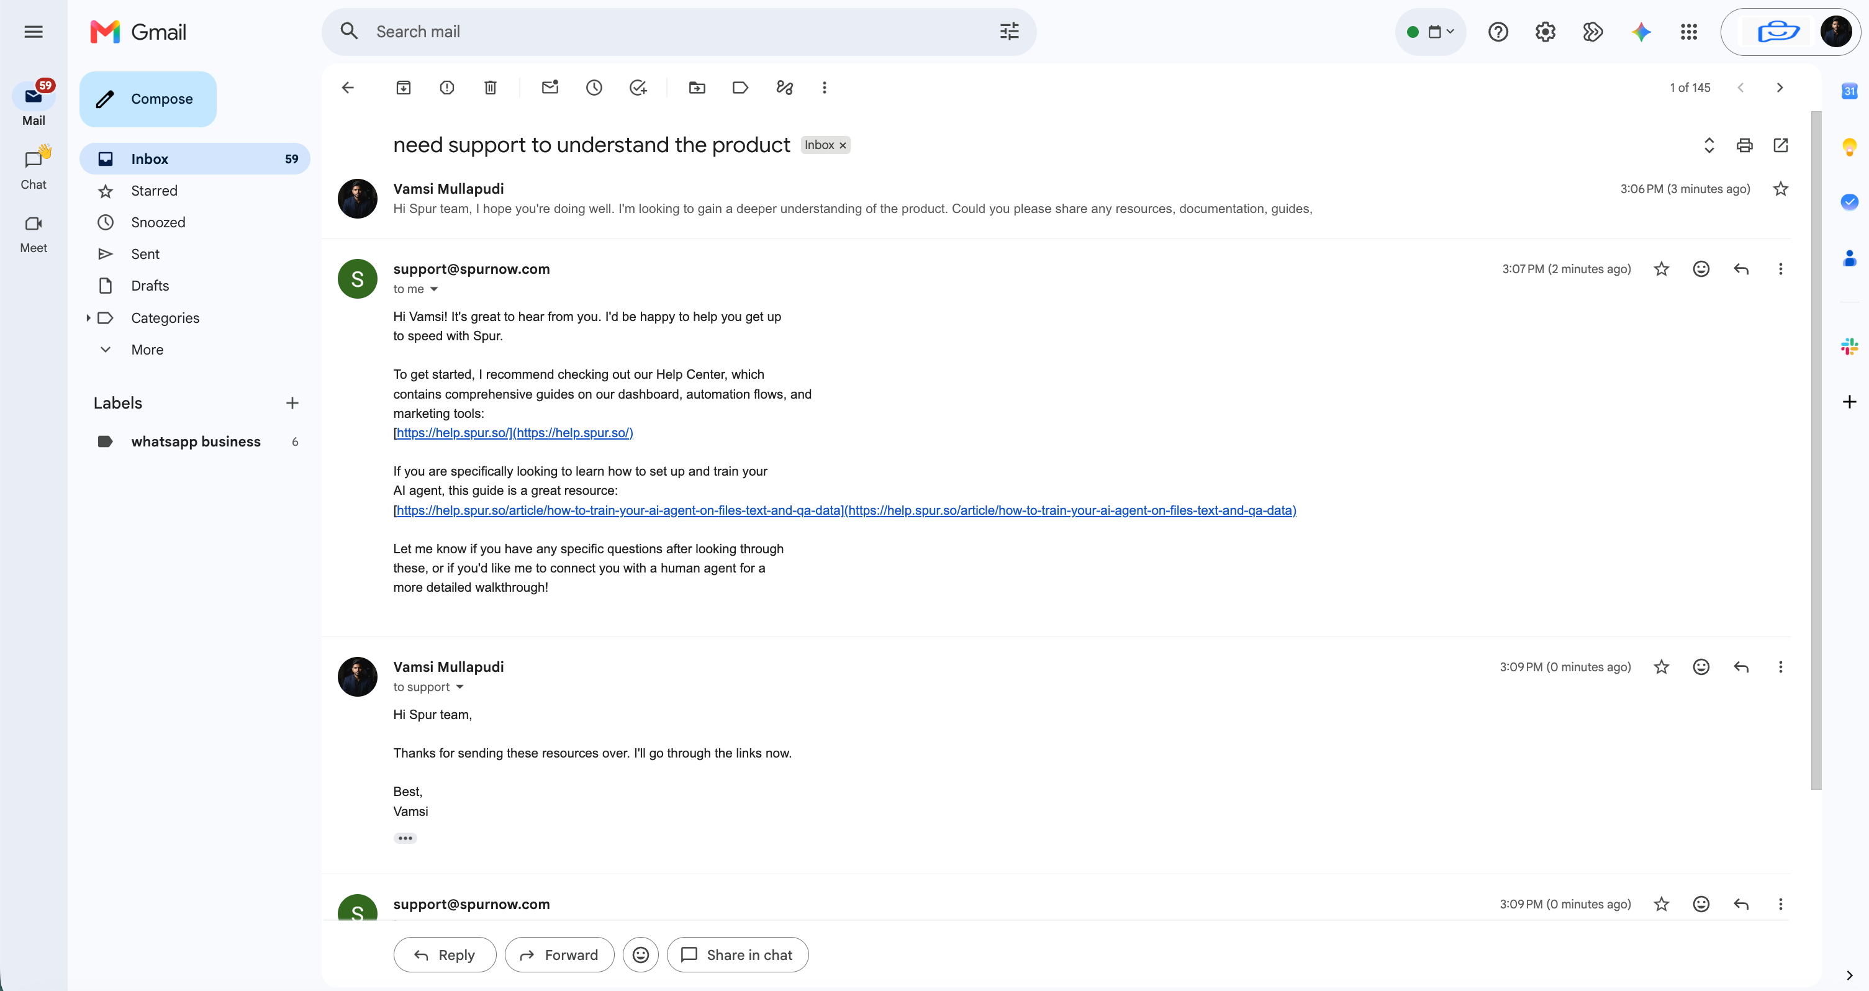Report this email as spam
Screen dimensions: 1869x991
coord(447,88)
